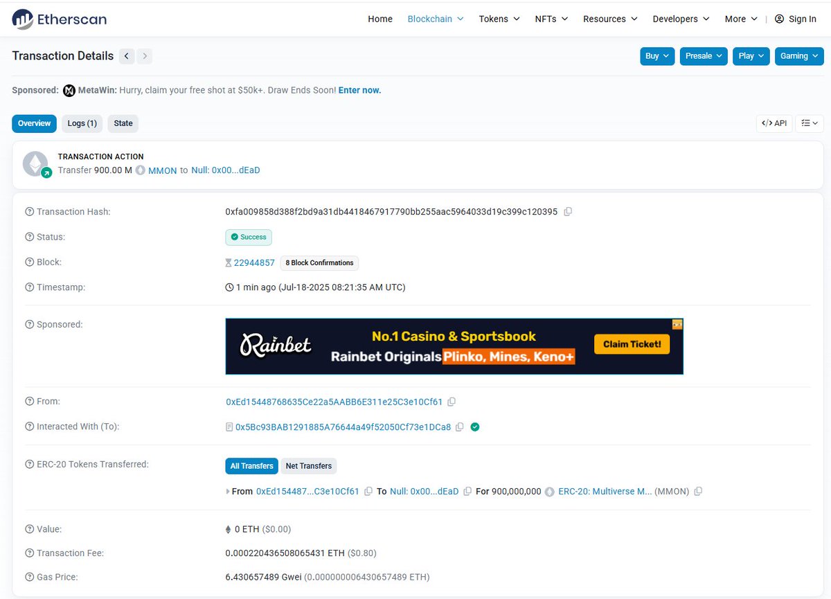Switch to the State tab
The image size is (831, 599).
coord(123,123)
